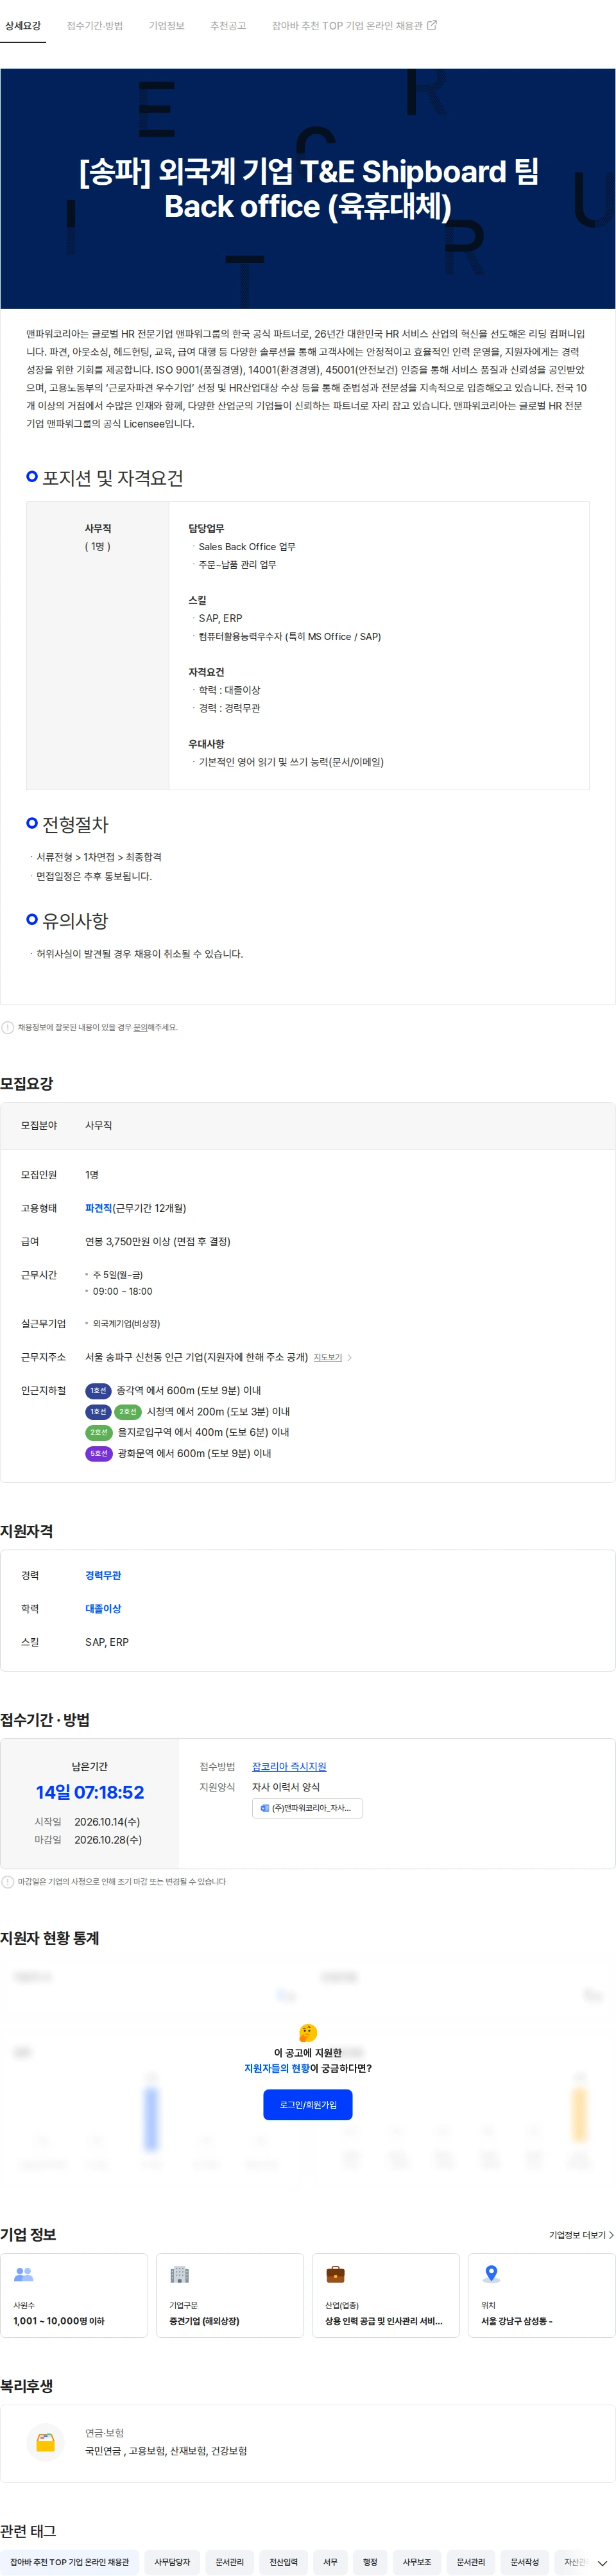Viewport: 616px width, 2576px height.
Task: Click the 외국계기업(비상장) text
Action: click(126, 1324)
